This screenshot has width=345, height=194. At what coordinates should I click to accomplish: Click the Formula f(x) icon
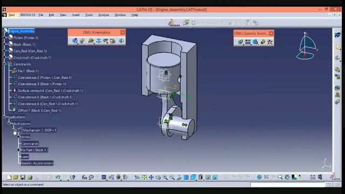(84, 177)
